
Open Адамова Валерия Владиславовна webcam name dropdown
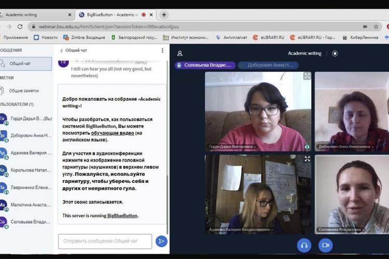point(241,230)
